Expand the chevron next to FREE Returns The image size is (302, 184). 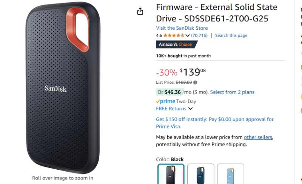pos(191,109)
